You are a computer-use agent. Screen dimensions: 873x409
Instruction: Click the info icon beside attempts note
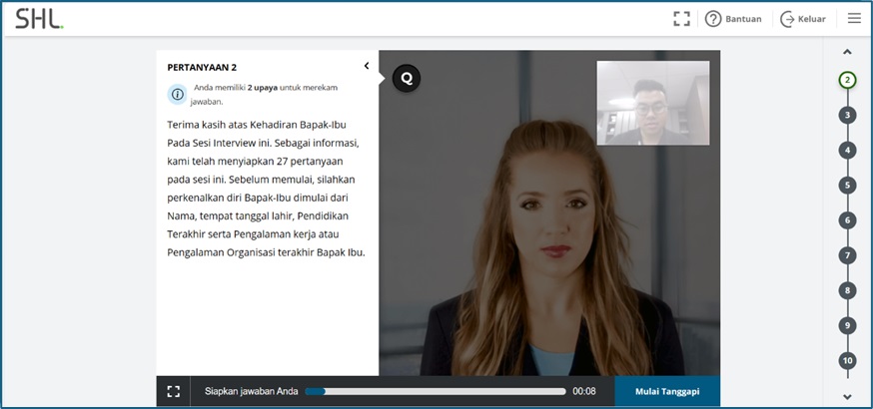(x=178, y=94)
